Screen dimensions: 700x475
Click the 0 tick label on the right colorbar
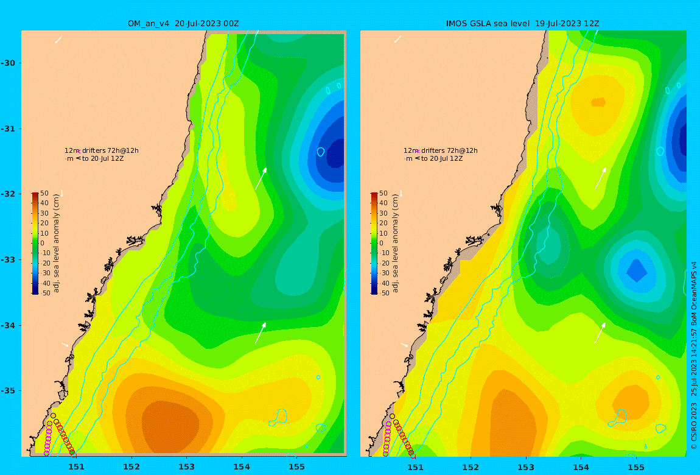point(381,244)
